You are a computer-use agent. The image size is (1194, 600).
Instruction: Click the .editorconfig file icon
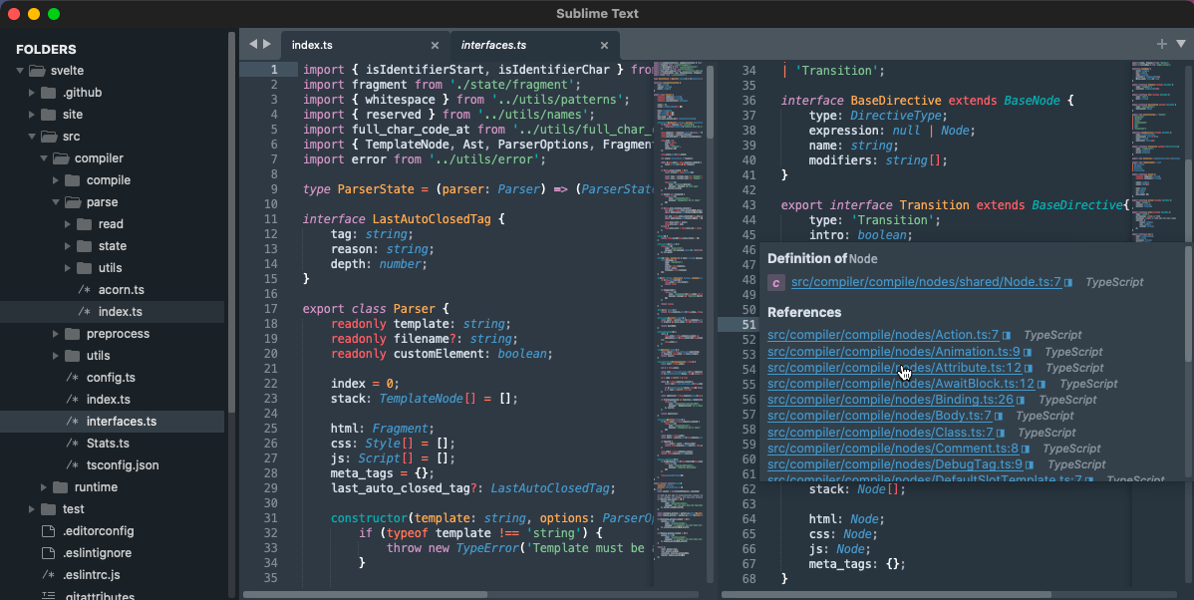[x=48, y=530]
